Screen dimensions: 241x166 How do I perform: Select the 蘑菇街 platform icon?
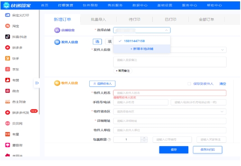(8, 145)
